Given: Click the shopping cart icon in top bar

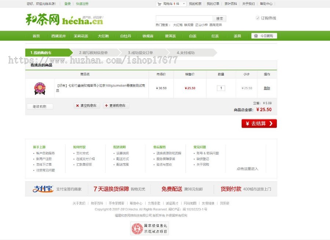Looking at the screenshot, I should click(159, 4).
